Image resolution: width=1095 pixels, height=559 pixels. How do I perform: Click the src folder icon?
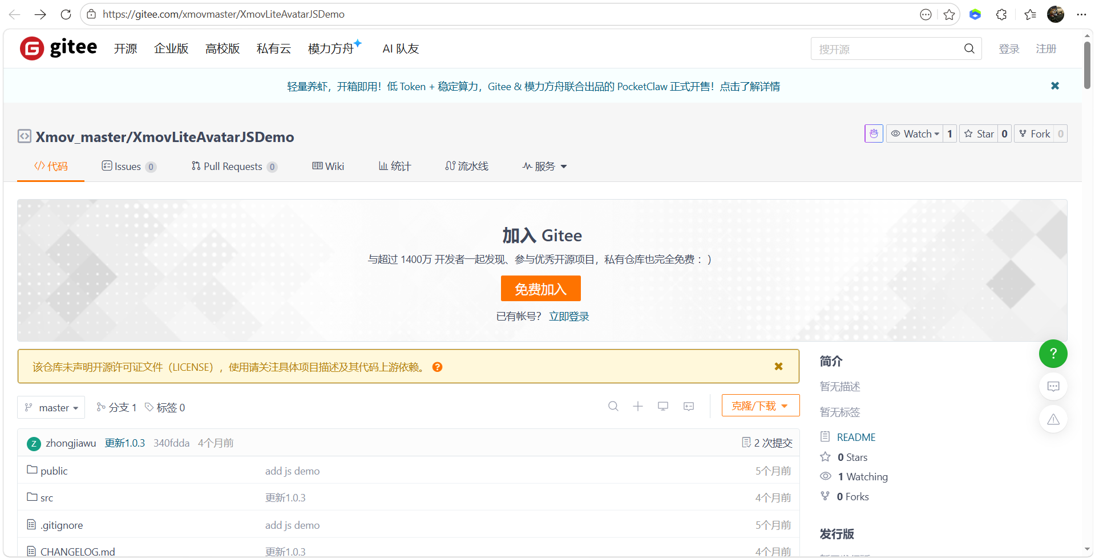[x=32, y=497]
